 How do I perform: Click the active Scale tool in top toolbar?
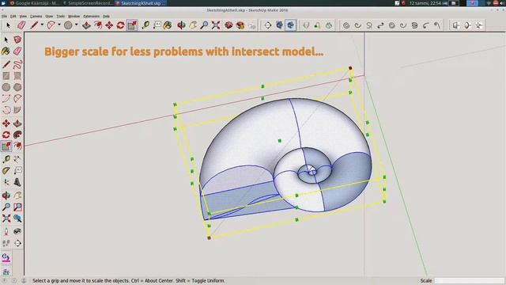(132, 25)
